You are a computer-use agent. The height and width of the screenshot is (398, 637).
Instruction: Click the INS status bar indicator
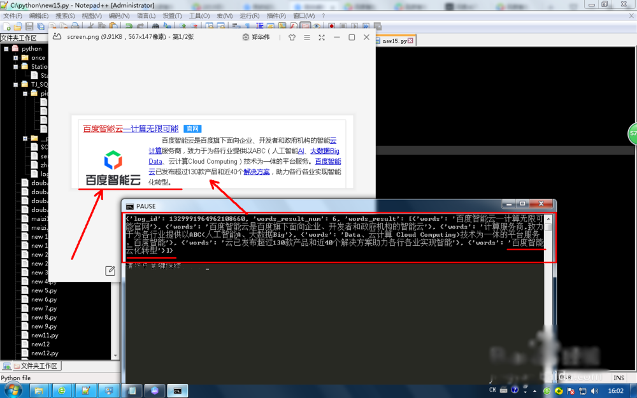(x=619, y=378)
